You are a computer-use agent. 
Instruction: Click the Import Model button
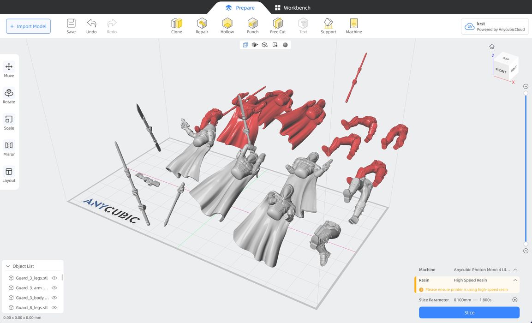point(28,26)
